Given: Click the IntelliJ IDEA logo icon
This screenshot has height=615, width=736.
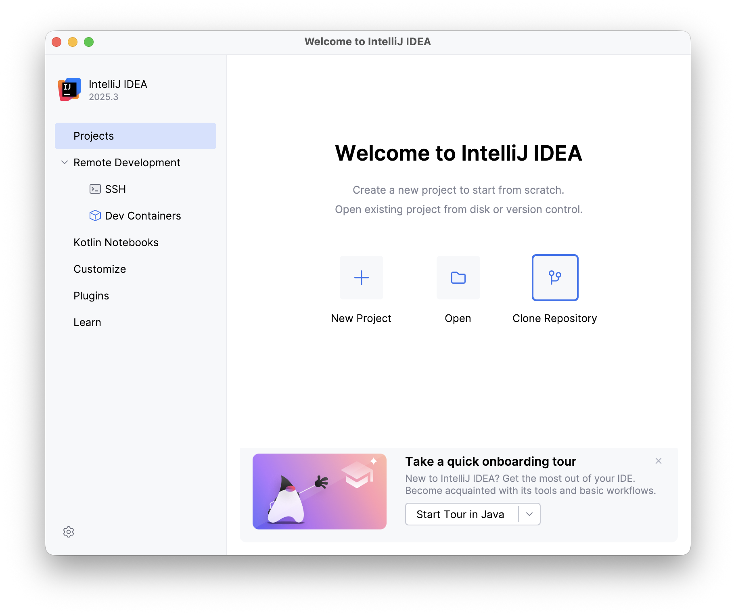Looking at the screenshot, I should pos(69,90).
